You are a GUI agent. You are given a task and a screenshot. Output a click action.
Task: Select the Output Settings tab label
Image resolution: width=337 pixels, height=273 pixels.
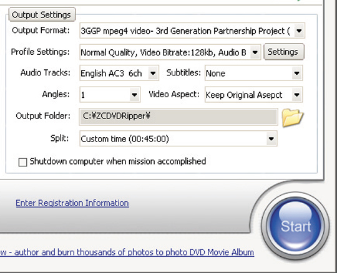(42, 14)
